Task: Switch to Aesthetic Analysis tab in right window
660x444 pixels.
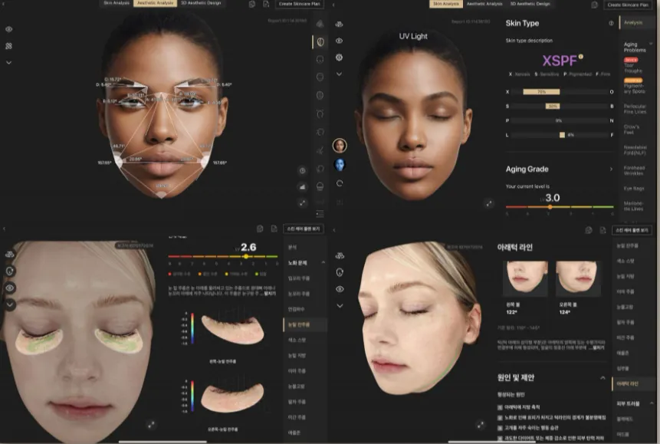Action: click(484, 4)
